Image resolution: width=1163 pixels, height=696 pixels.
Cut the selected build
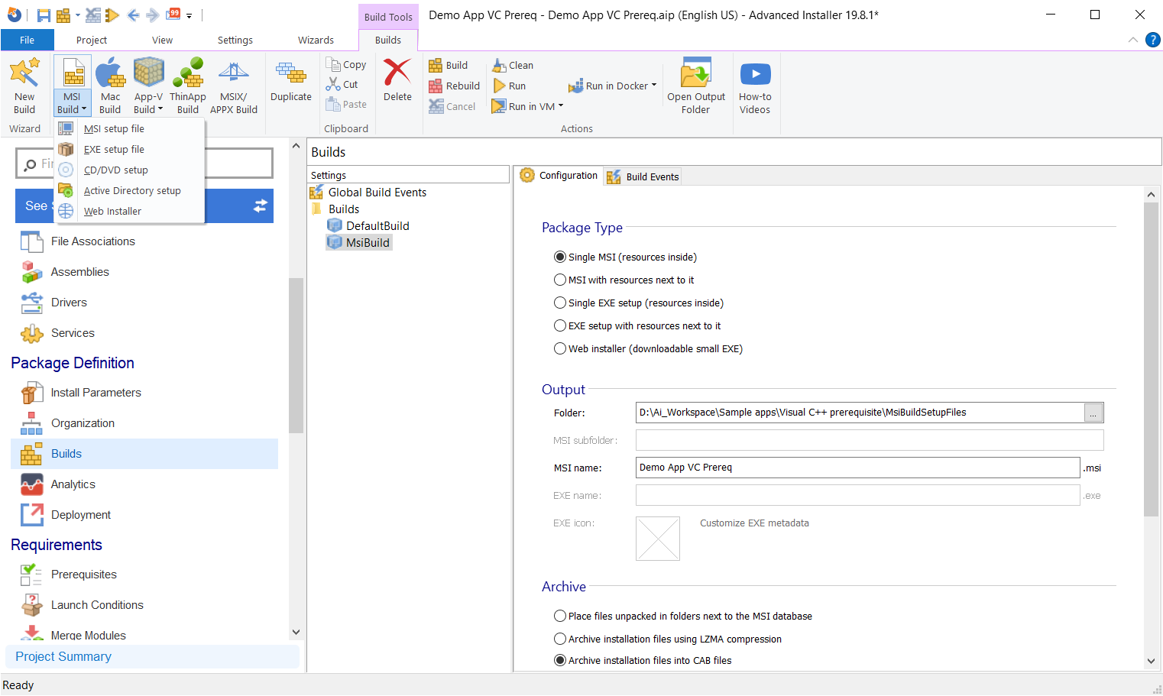click(342, 85)
